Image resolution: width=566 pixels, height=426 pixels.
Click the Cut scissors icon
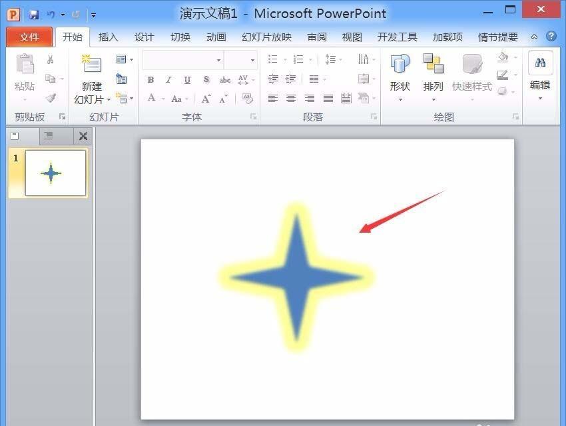click(50, 60)
